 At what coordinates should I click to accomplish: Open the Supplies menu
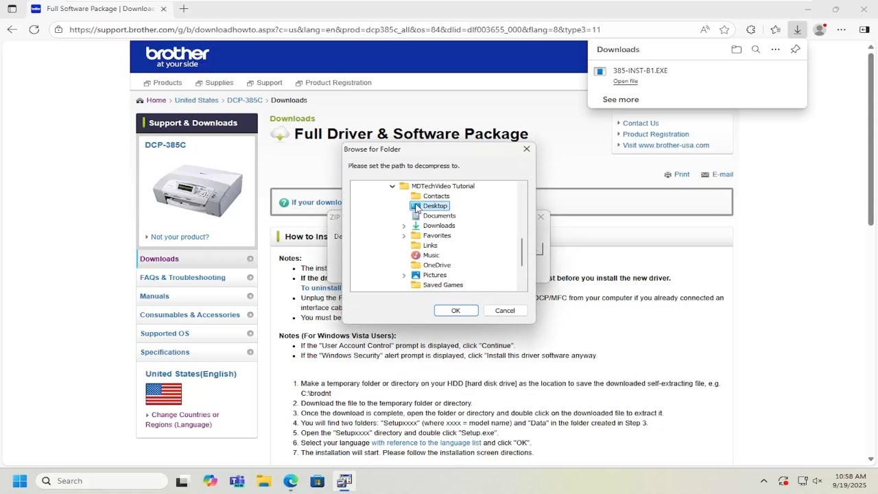point(215,82)
